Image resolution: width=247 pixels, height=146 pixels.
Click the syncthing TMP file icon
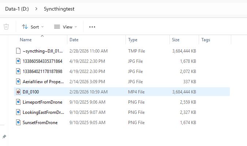click(x=18, y=51)
